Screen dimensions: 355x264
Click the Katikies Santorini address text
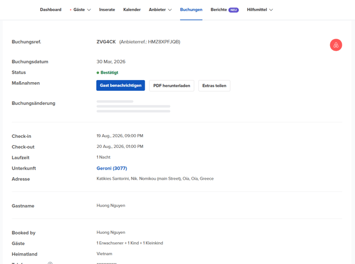pyautogui.click(x=155, y=179)
